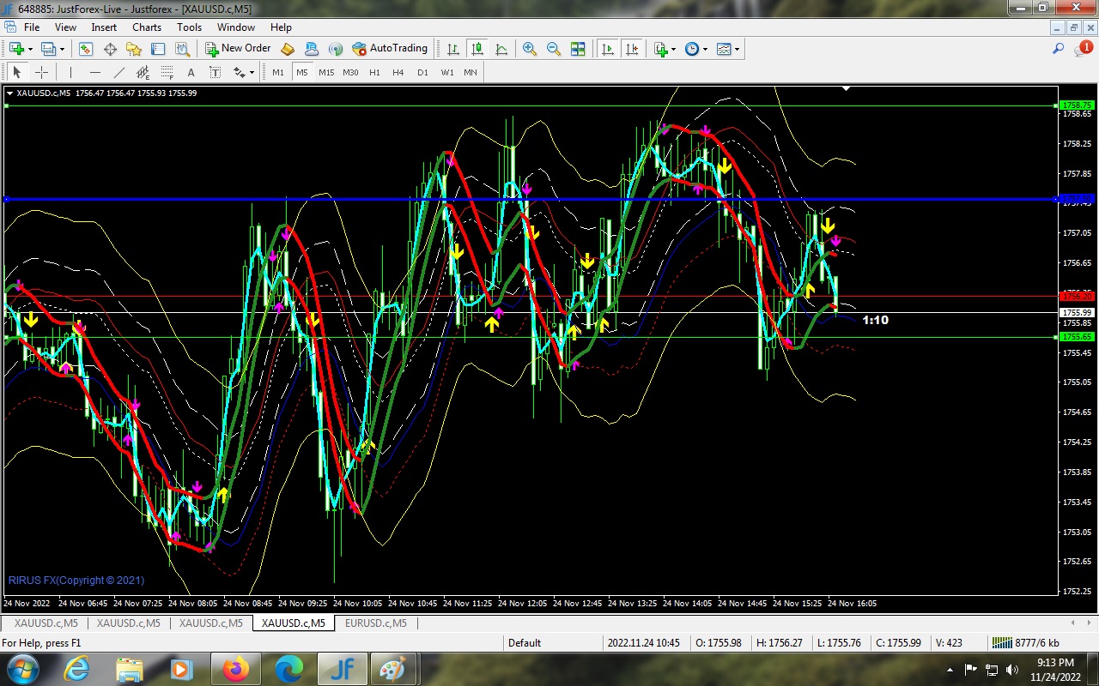Pick the vertical line drawing tool
The image size is (1099, 686).
click(x=70, y=73)
